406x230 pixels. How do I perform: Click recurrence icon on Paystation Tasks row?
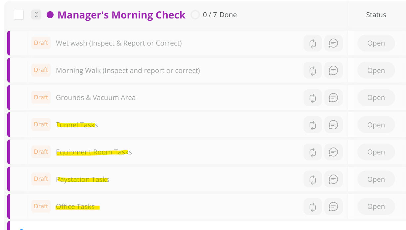click(x=312, y=180)
